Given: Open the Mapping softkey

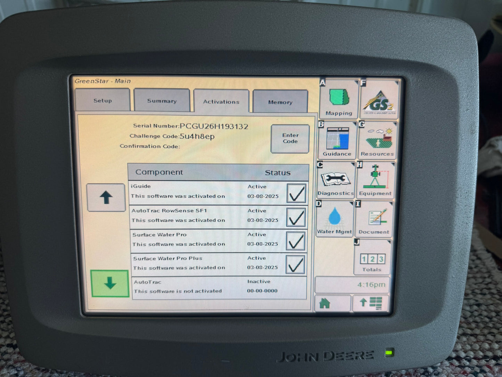Looking at the screenshot, I should point(339,99).
